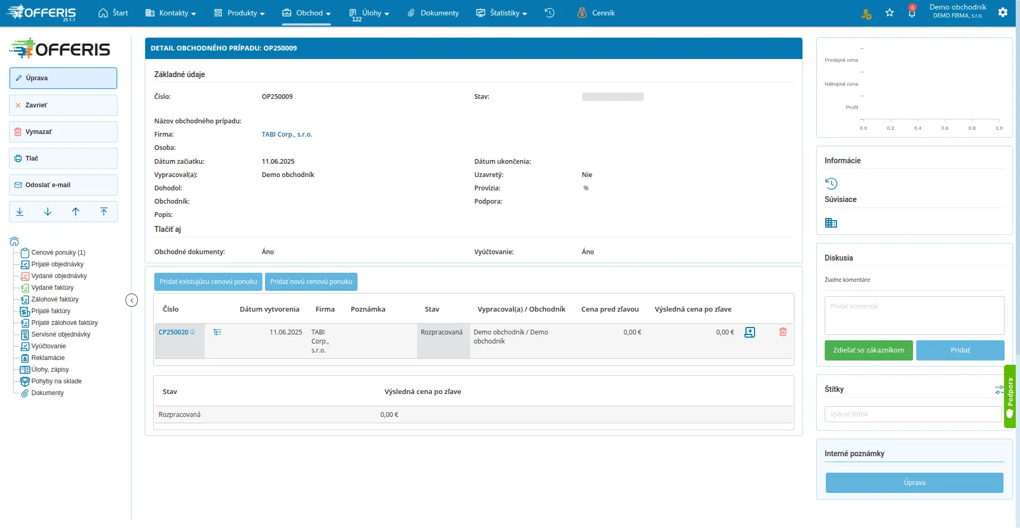This screenshot has width=1020, height=528.
Task: Go to the Štart page
Action: (113, 13)
